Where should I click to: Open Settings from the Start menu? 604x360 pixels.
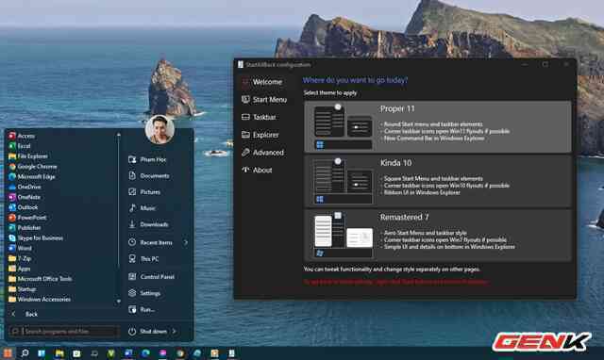point(144,293)
